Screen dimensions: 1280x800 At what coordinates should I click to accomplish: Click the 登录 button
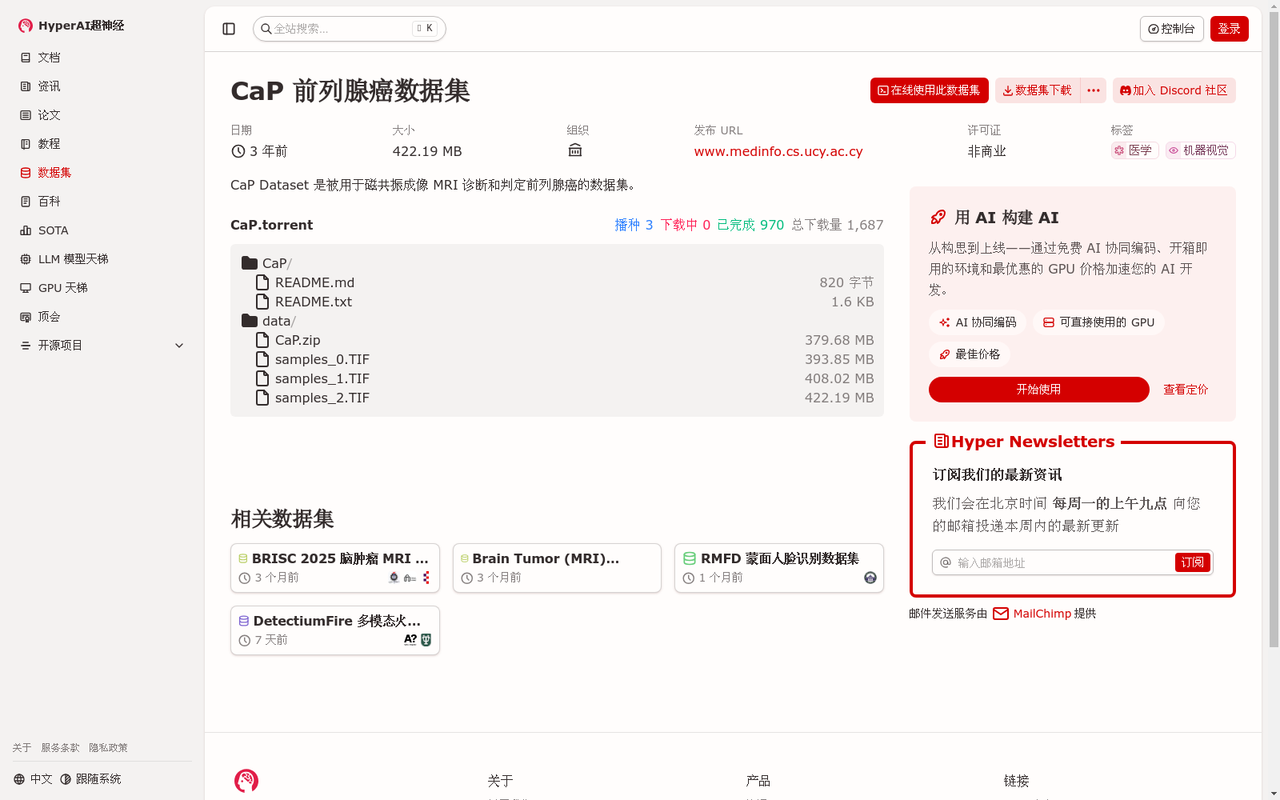1229,29
